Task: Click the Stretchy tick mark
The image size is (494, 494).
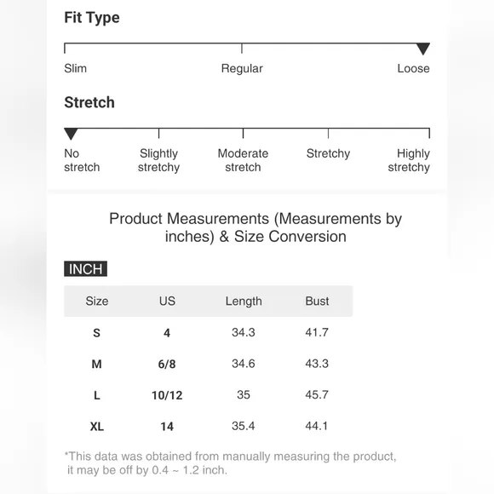Action: click(328, 133)
